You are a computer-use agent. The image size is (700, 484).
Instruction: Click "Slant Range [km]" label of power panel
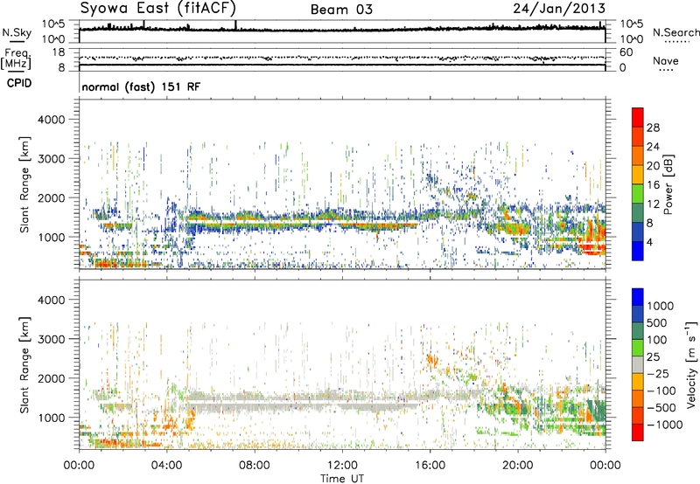click(x=24, y=184)
